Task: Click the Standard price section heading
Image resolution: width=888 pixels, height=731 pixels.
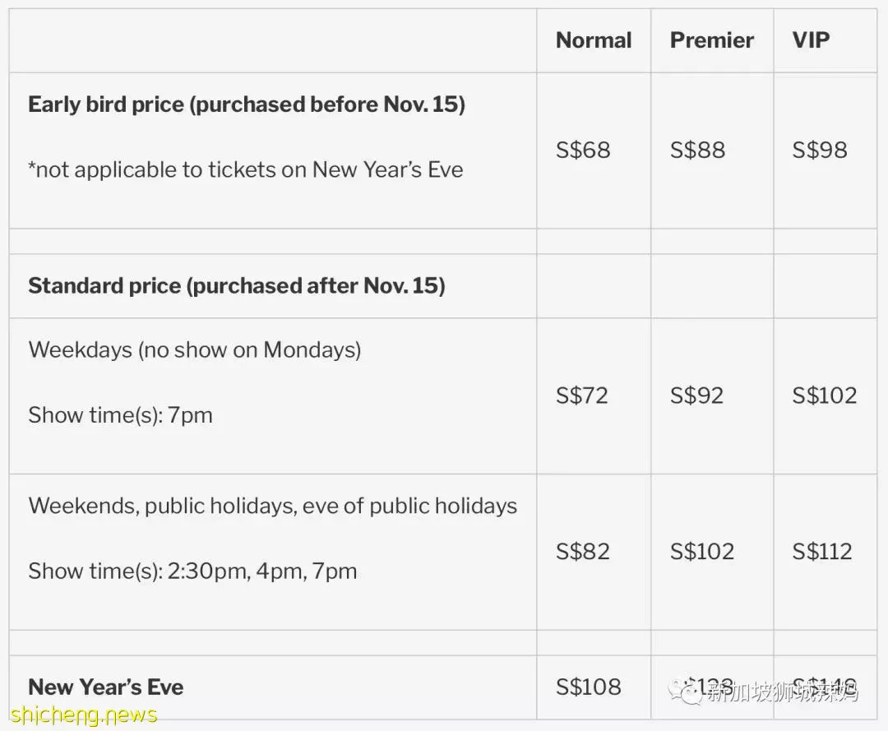Action: [x=237, y=286]
